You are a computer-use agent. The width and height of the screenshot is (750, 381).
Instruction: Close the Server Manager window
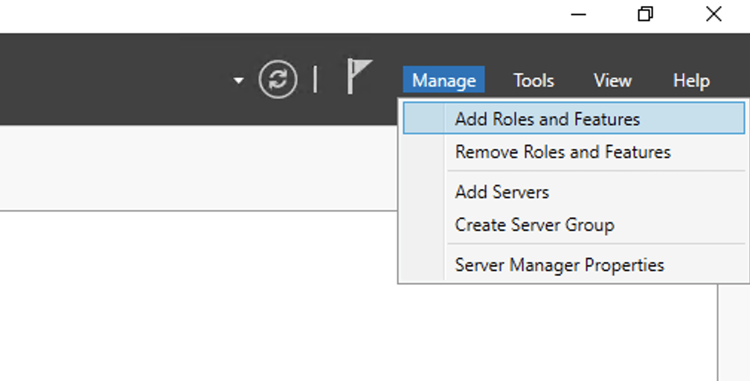point(713,15)
